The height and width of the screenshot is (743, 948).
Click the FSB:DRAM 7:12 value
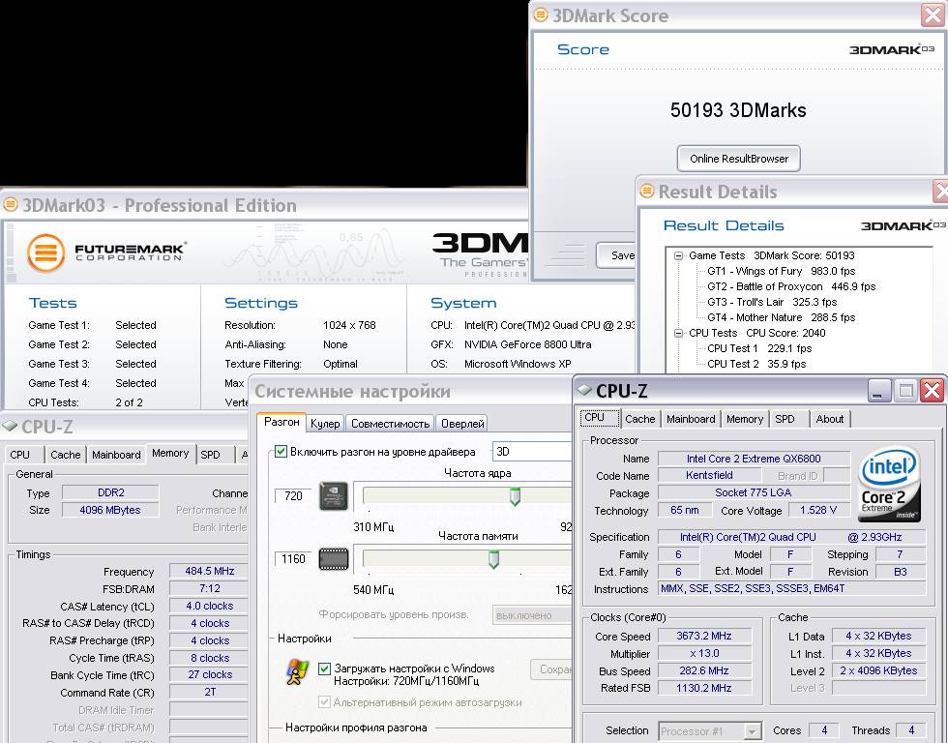click(209, 588)
